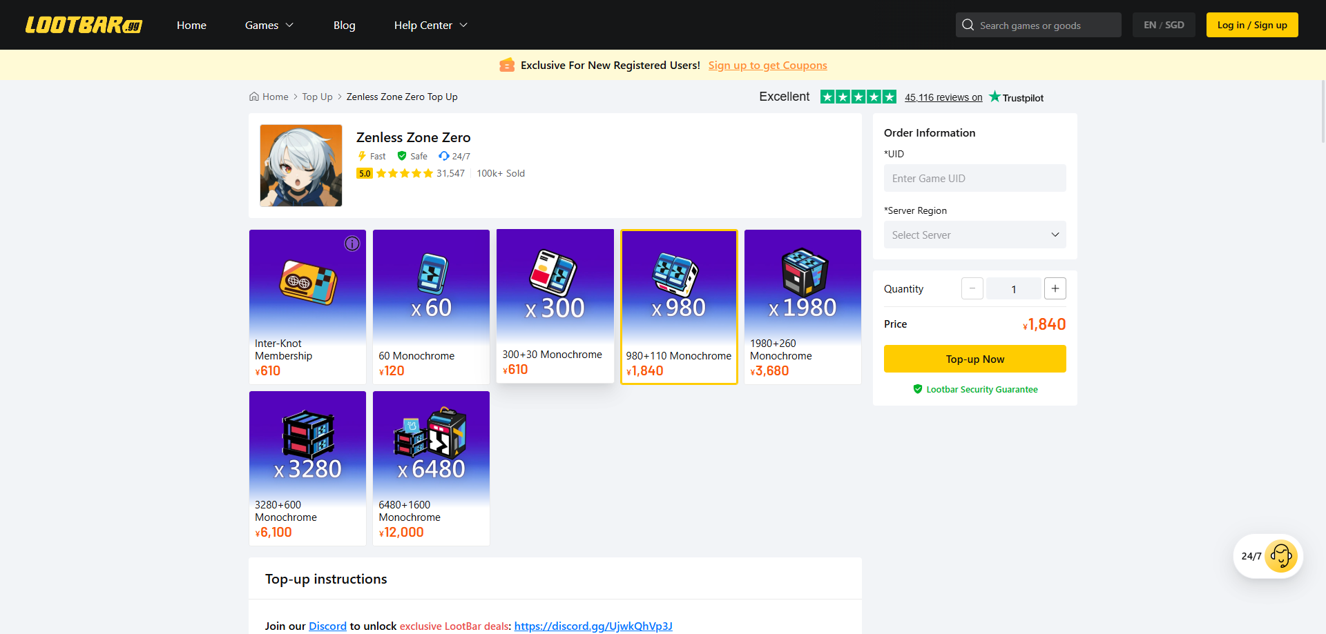Click the search magnifier icon
Image resolution: width=1326 pixels, height=634 pixels.
click(968, 25)
